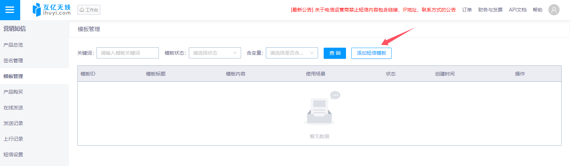
Task: Click the ihuyi.com logo
Action: point(52,10)
